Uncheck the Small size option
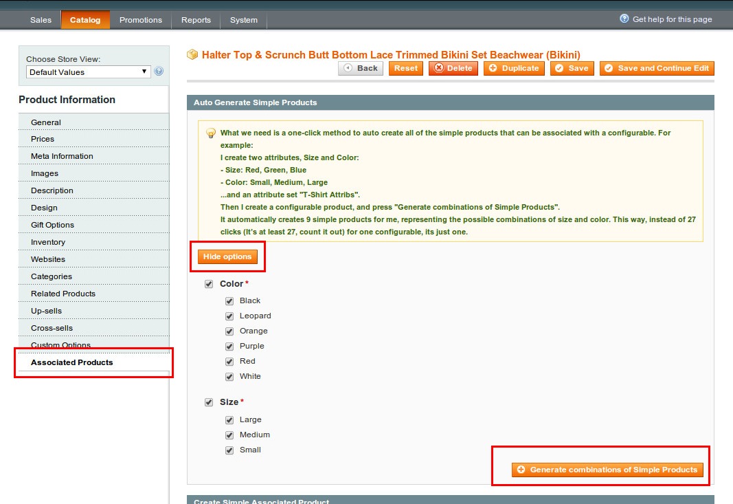 [x=229, y=450]
